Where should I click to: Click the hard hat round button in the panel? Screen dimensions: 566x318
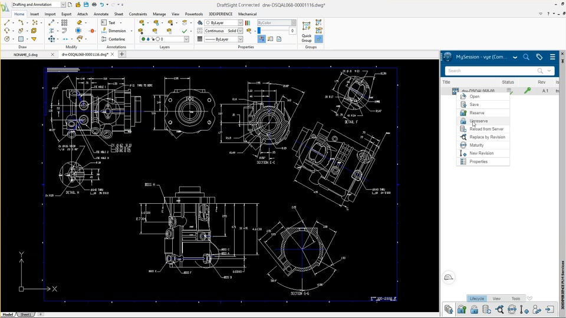click(x=448, y=277)
